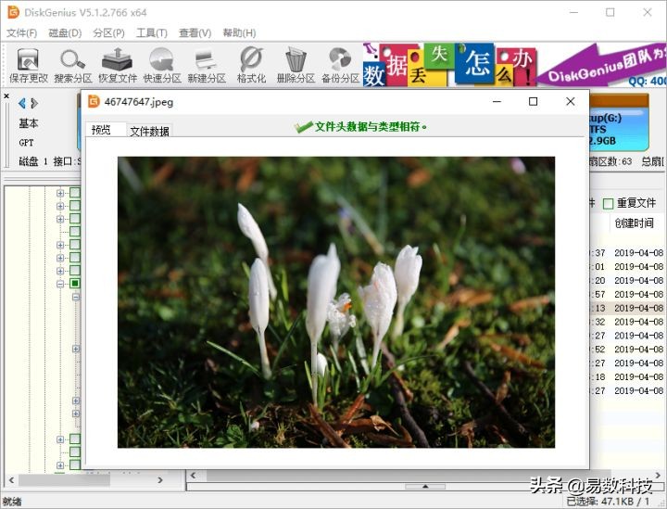Sort by 创建时间 column header
667x509 pixels.
point(634,223)
